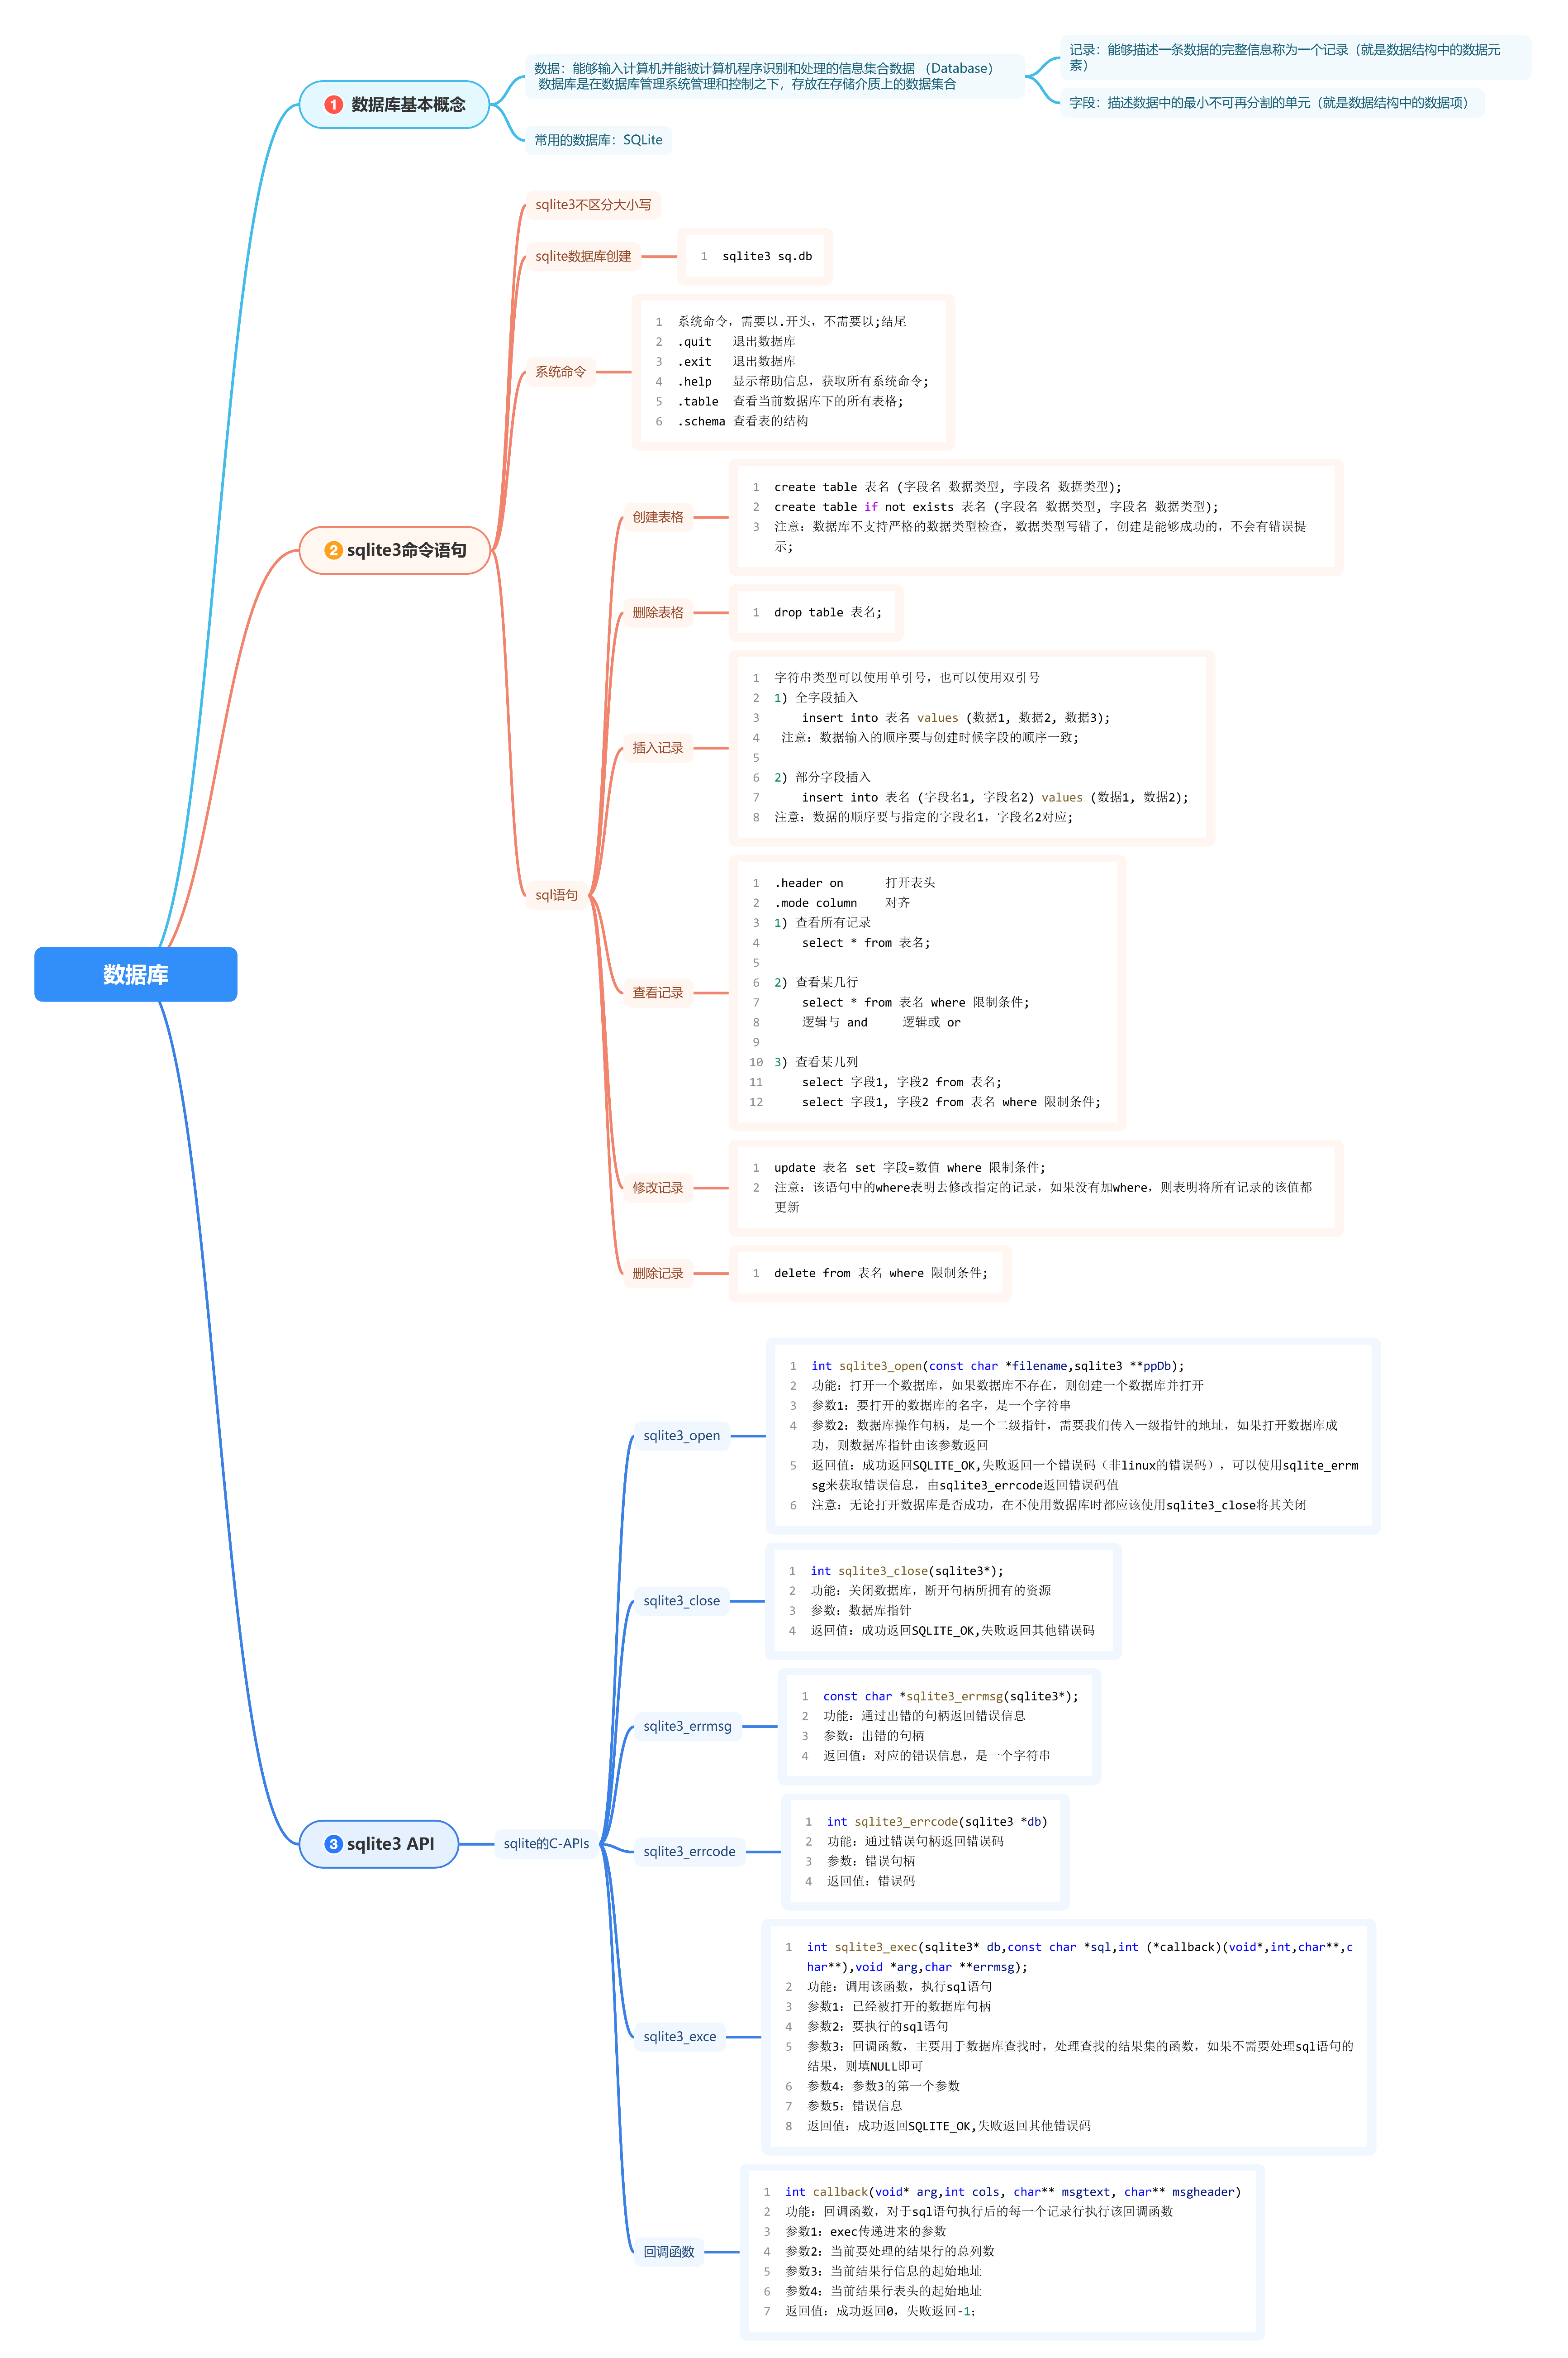The image size is (1568, 2358).
Task: Select the 查看记录 node
Action: pyautogui.click(x=658, y=993)
